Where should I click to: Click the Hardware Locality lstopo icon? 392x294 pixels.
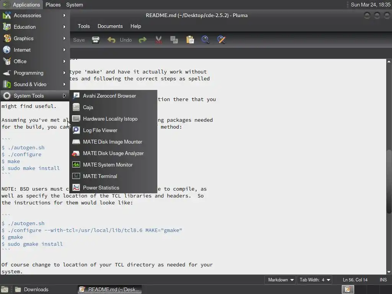pos(76,119)
